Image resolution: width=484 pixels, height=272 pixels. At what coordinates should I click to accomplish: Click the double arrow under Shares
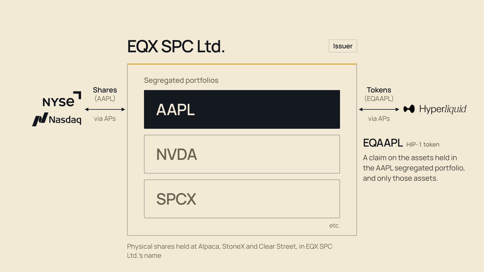105,109
